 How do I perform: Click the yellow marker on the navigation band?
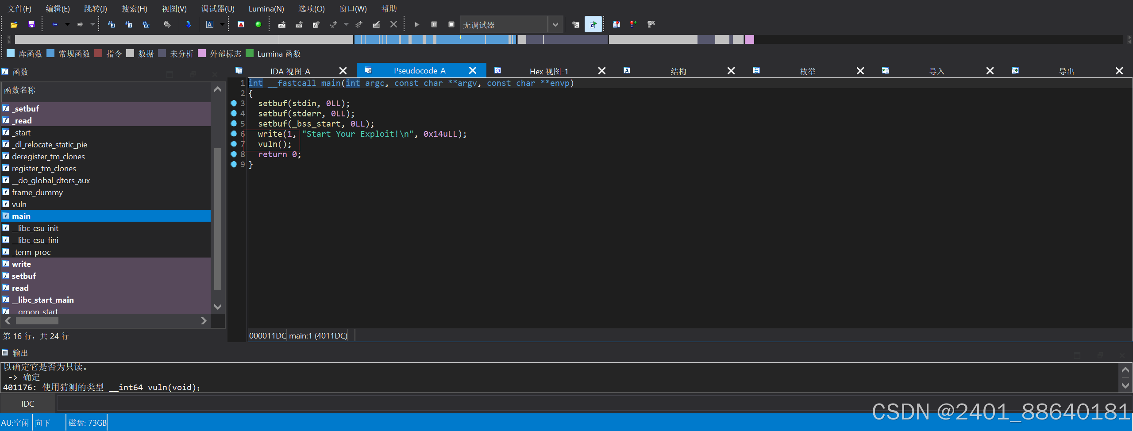pyautogui.click(x=461, y=37)
